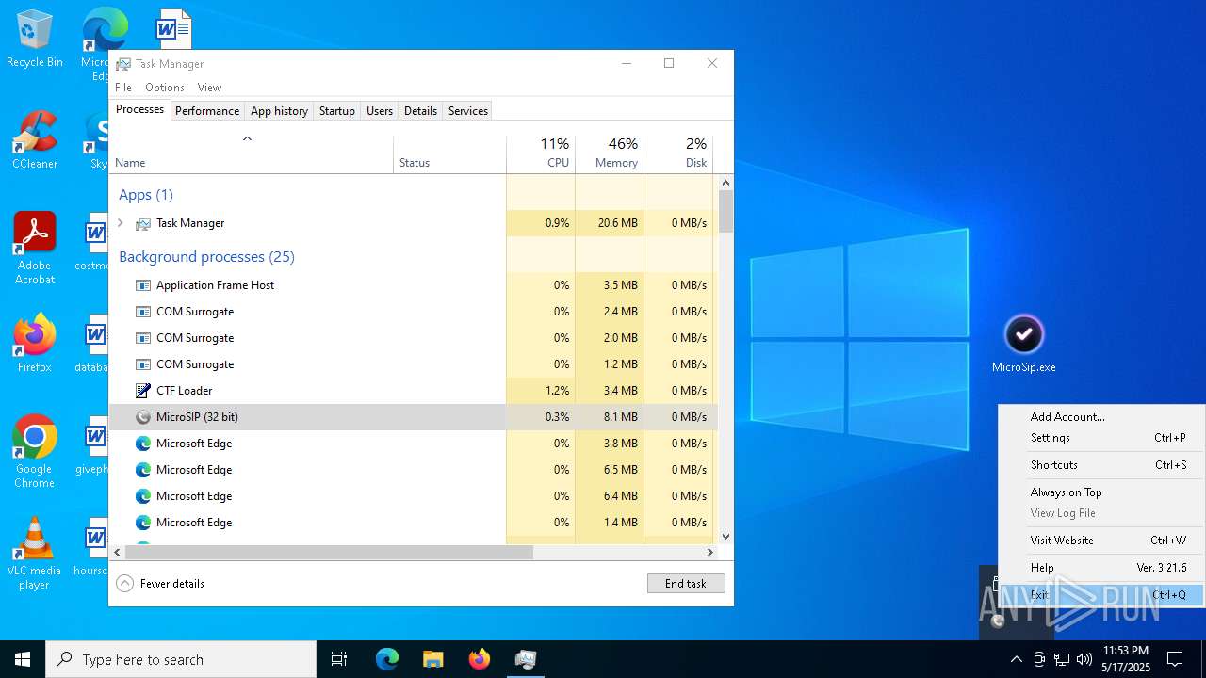Open File Explorer from the taskbar
Viewport: 1206px width, 678px height.
tap(433, 659)
